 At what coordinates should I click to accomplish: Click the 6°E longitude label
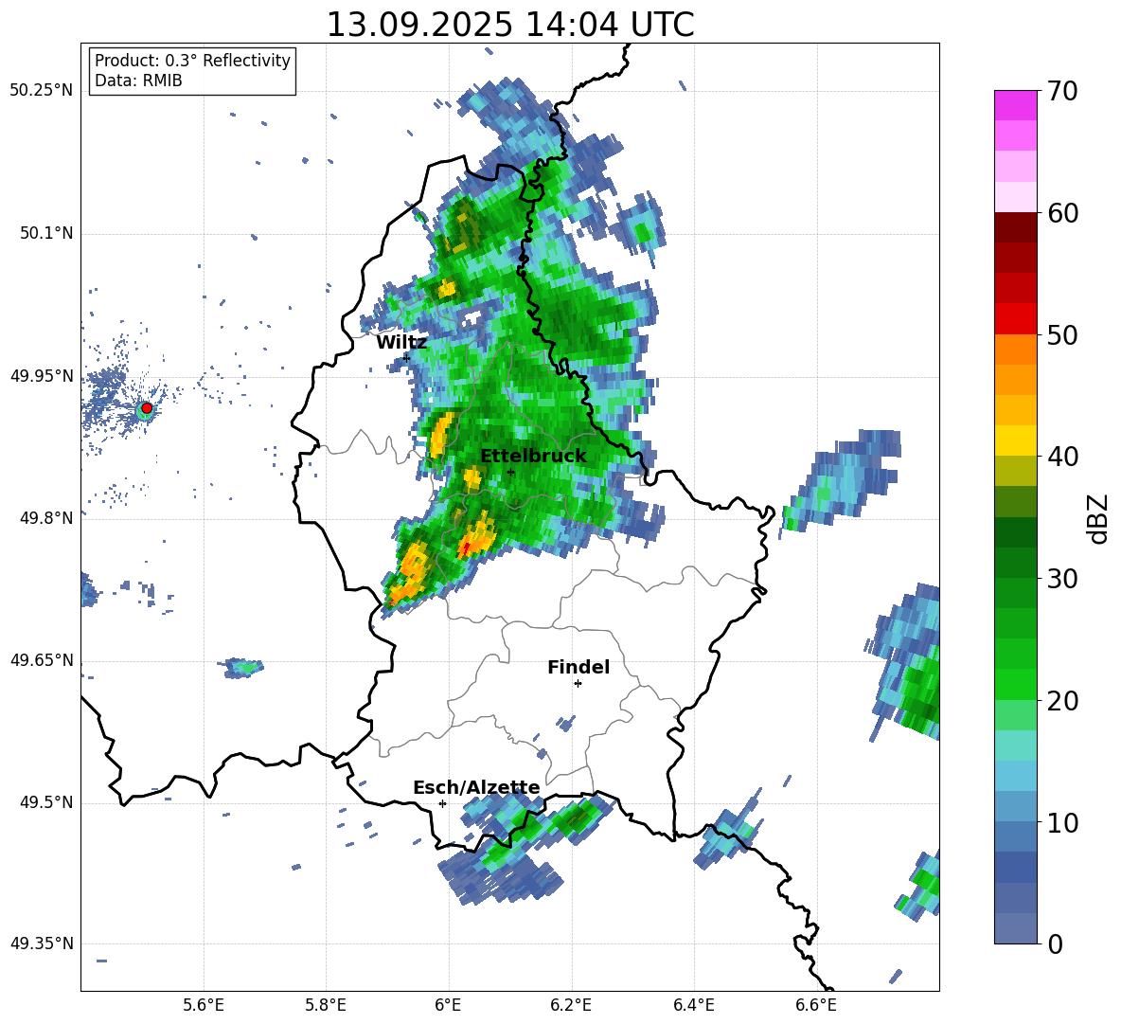coord(448,1005)
